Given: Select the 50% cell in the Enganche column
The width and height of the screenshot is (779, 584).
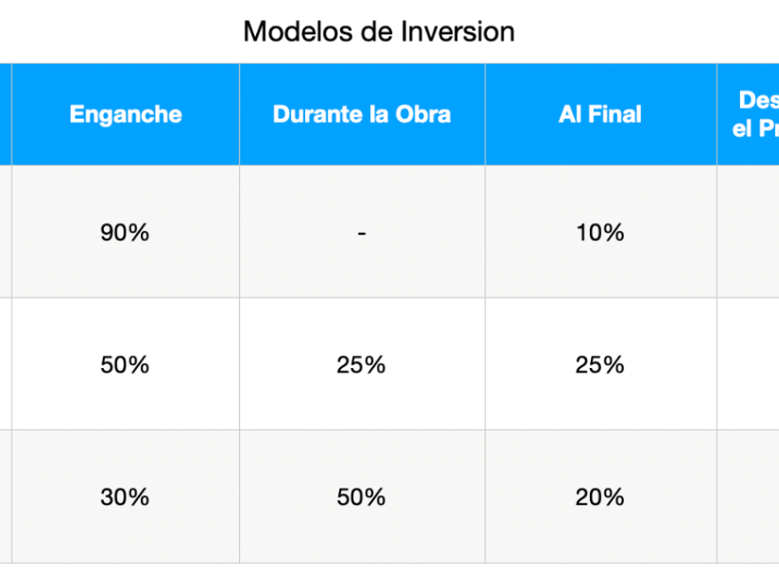Looking at the screenshot, I should tap(125, 364).
